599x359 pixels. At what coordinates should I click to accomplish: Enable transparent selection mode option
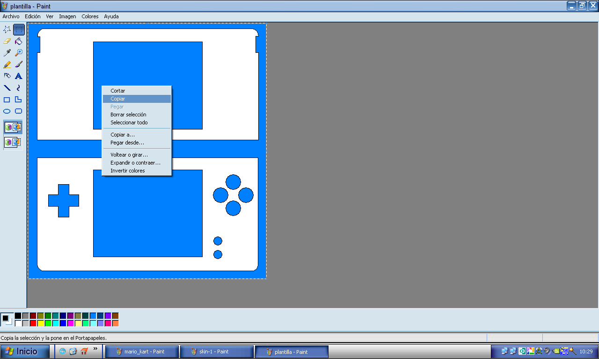(x=13, y=142)
